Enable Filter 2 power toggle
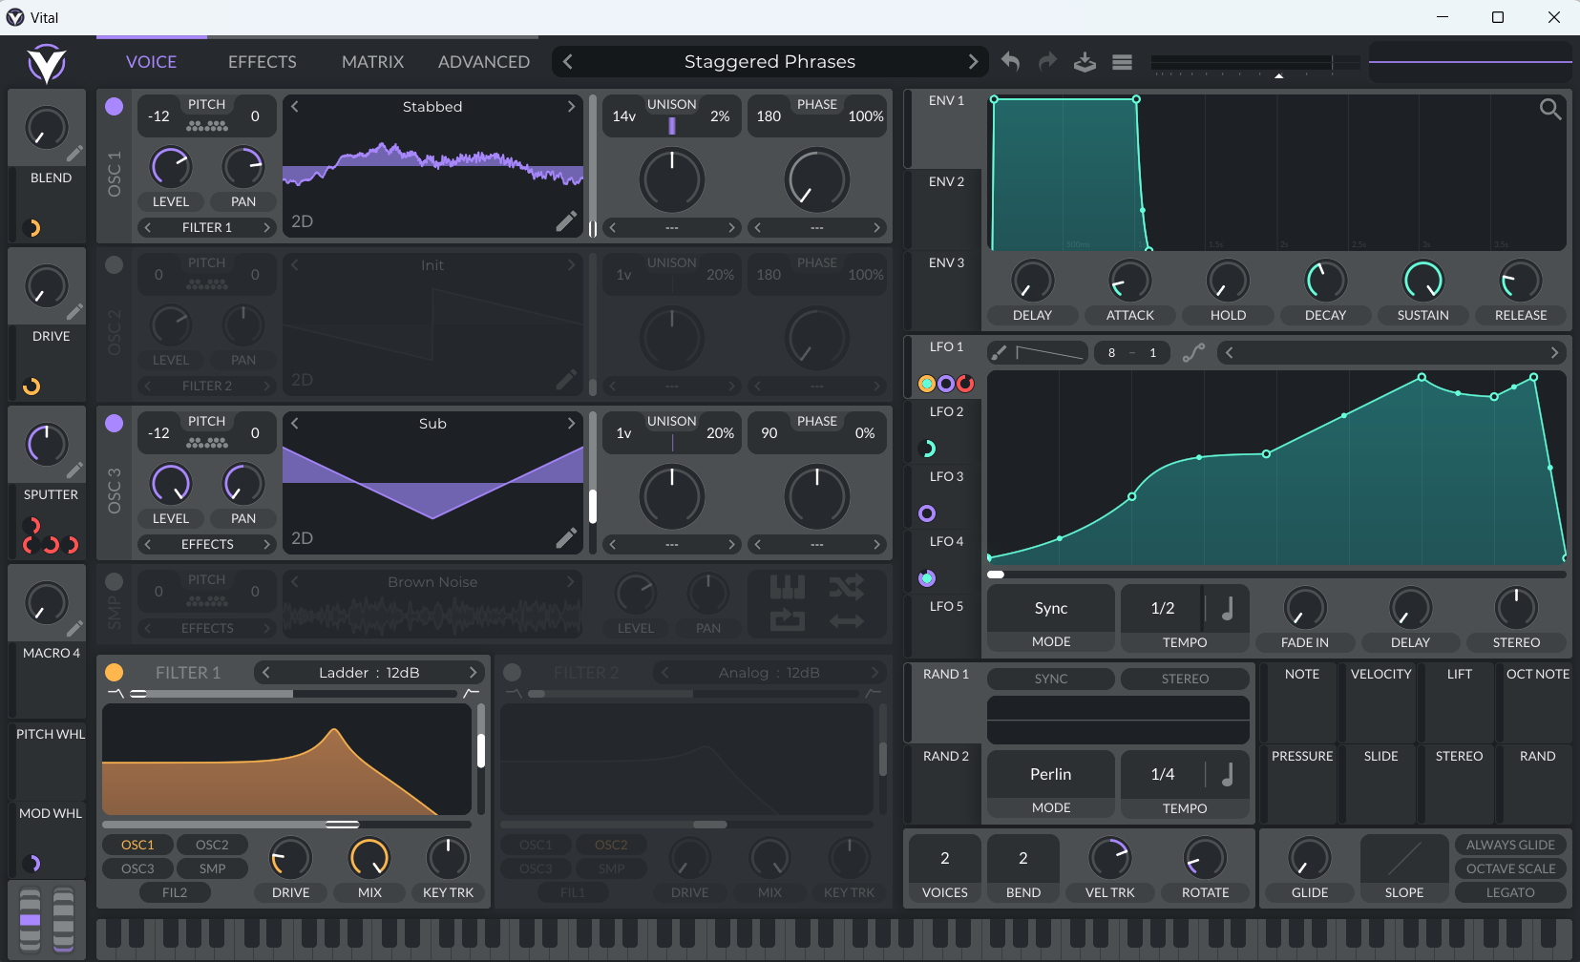The image size is (1580, 962). point(513,673)
